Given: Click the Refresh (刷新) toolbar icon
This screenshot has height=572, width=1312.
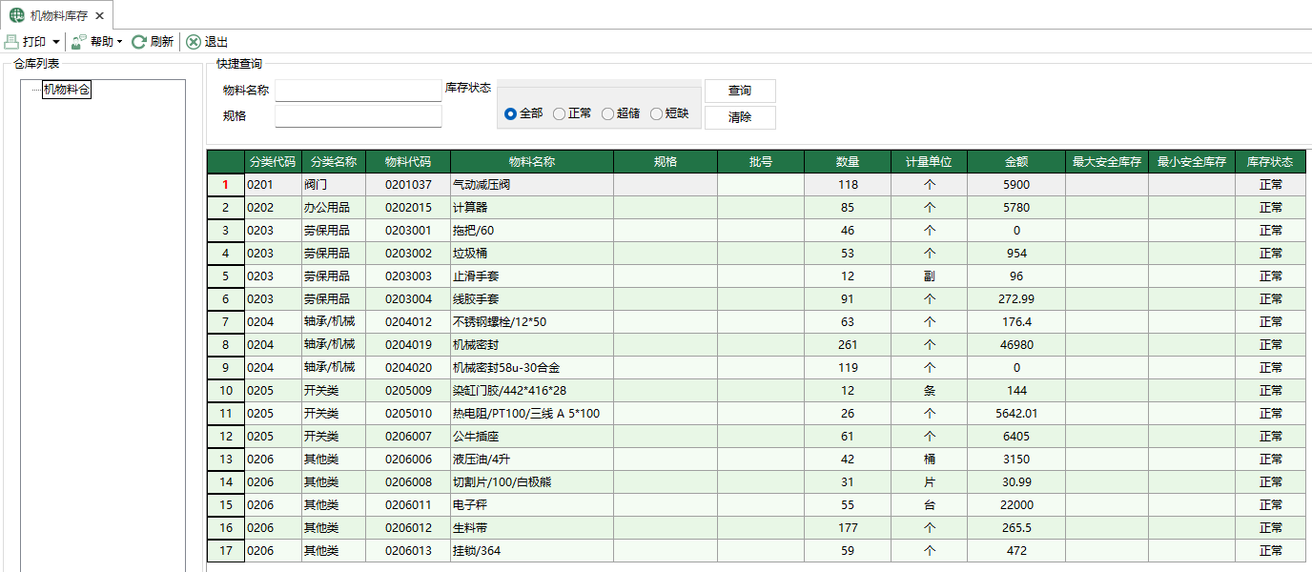Looking at the screenshot, I should tap(139, 41).
